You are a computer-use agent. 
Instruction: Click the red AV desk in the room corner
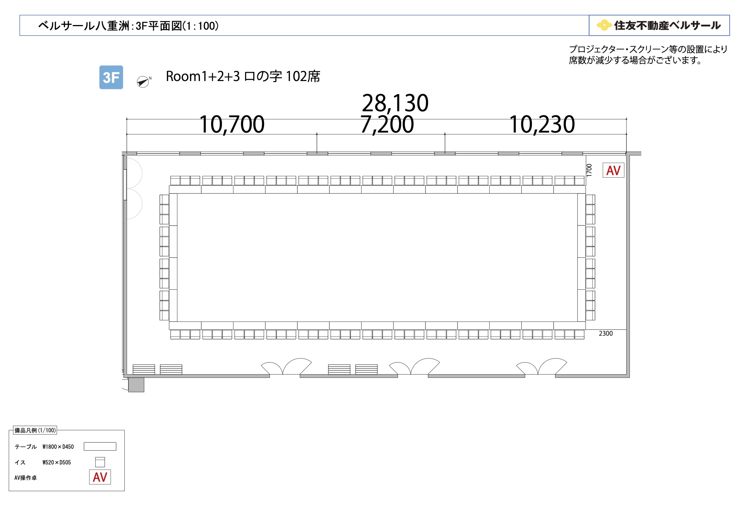613,170
